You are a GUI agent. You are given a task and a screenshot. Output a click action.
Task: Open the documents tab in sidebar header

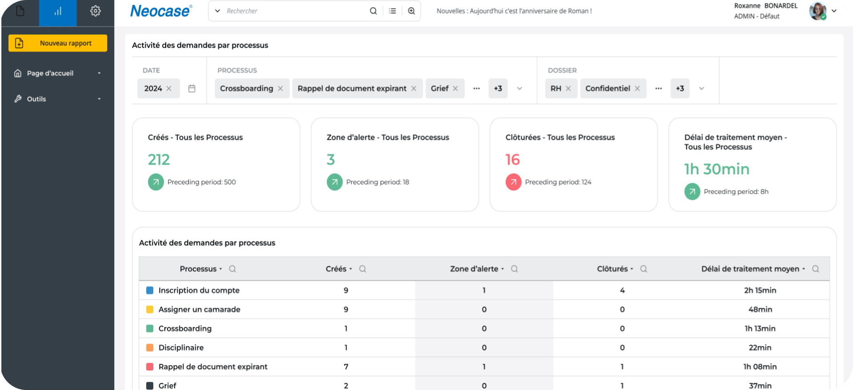pyautogui.click(x=20, y=11)
